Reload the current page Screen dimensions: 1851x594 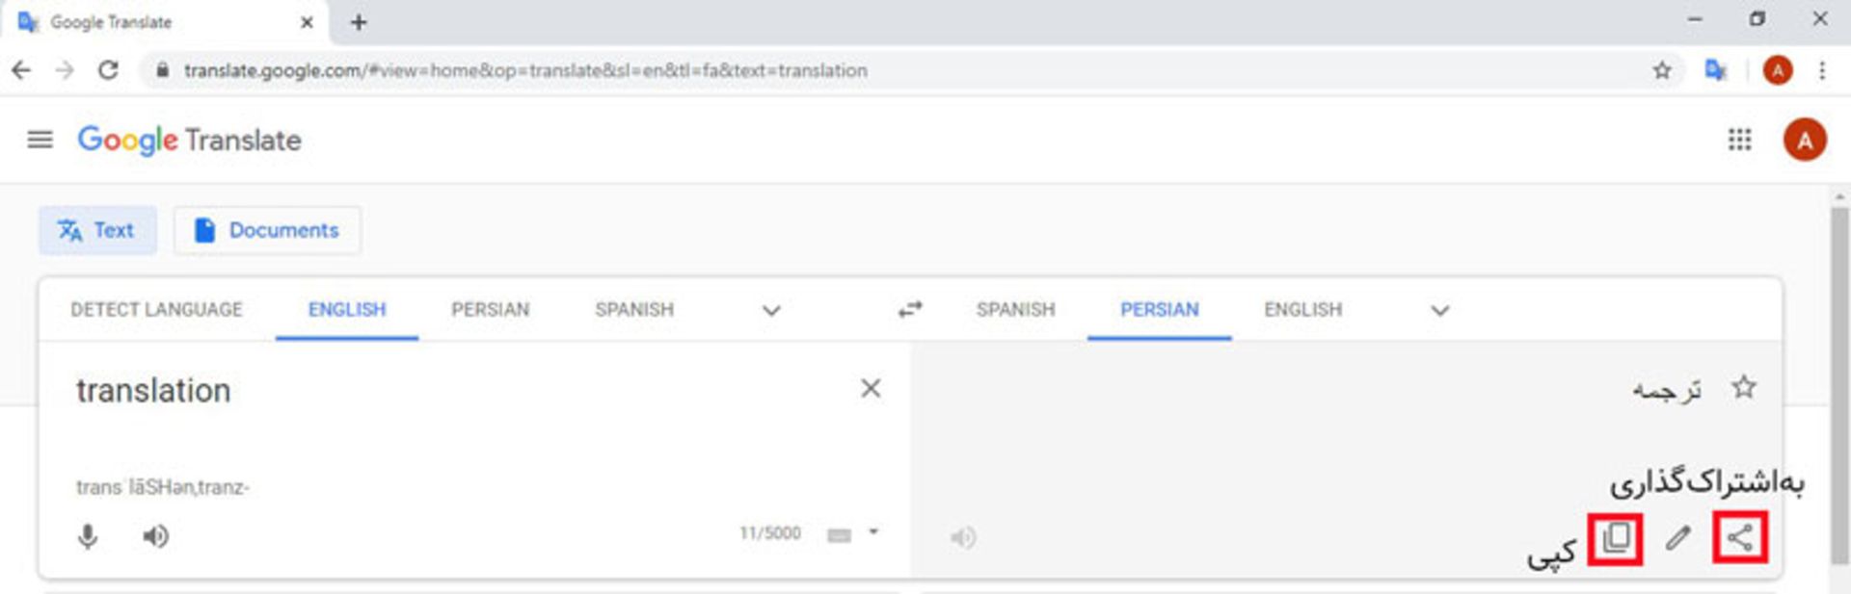tap(109, 70)
